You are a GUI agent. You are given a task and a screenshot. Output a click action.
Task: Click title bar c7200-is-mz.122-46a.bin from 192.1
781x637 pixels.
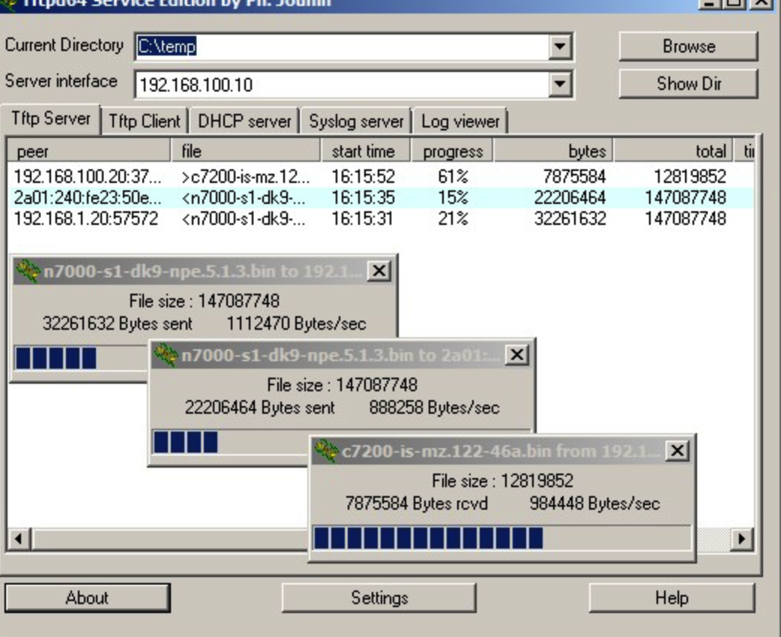[x=501, y=450]
